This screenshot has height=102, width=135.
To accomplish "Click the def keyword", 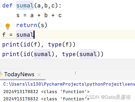I will tap(7, 6).
